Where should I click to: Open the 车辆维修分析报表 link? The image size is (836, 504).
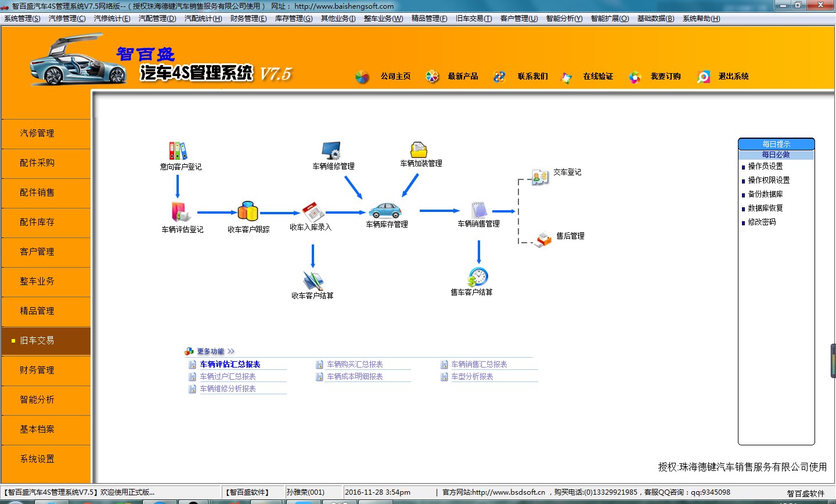click(x=228, y=389)
